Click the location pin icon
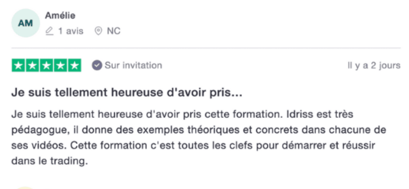This screenshot has height=189, width=409. 98,31
